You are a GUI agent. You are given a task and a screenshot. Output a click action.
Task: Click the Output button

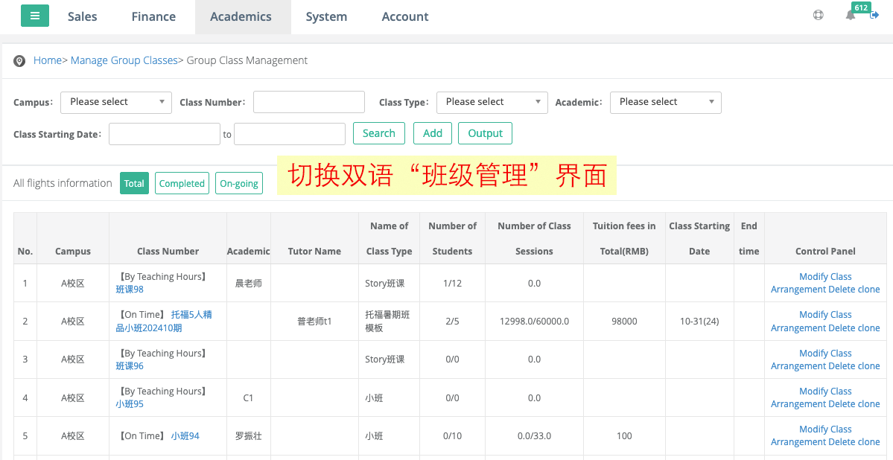[x=485, y=133]
